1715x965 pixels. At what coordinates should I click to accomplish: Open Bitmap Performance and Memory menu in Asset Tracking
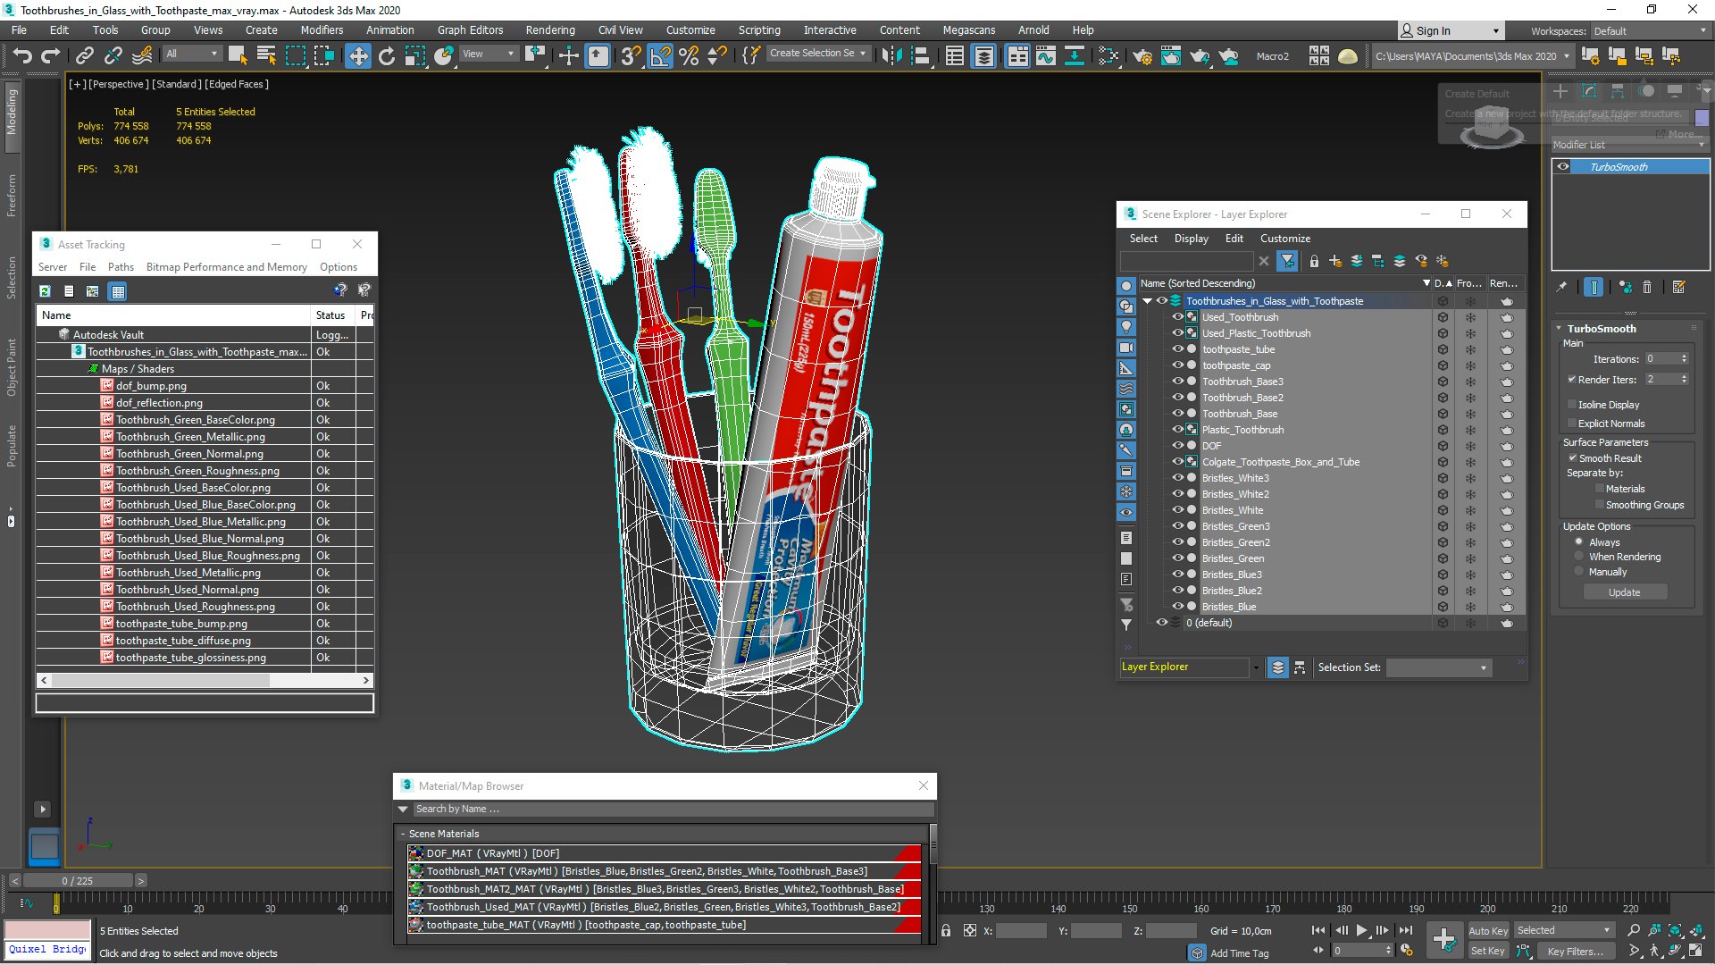(x=227, y=267)
